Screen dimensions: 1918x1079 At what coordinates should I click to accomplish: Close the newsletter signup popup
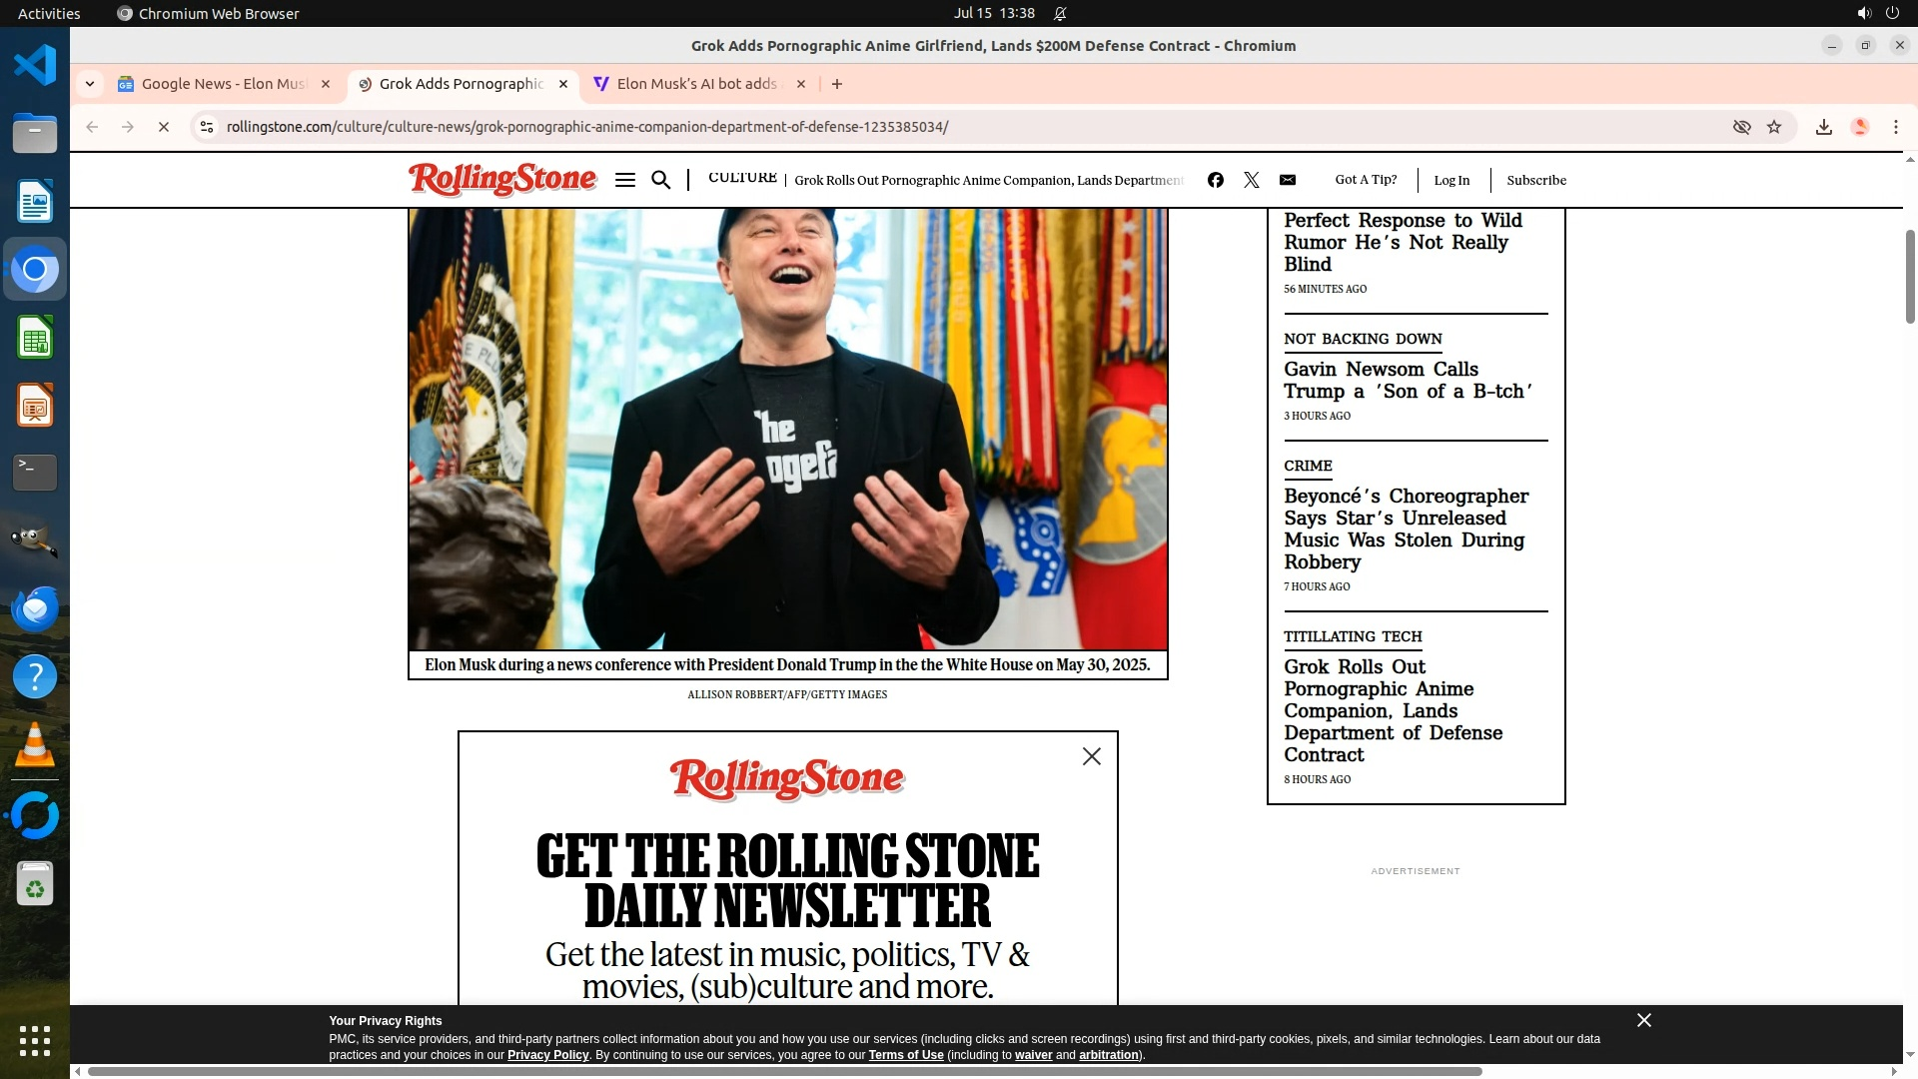point(1091,757)
